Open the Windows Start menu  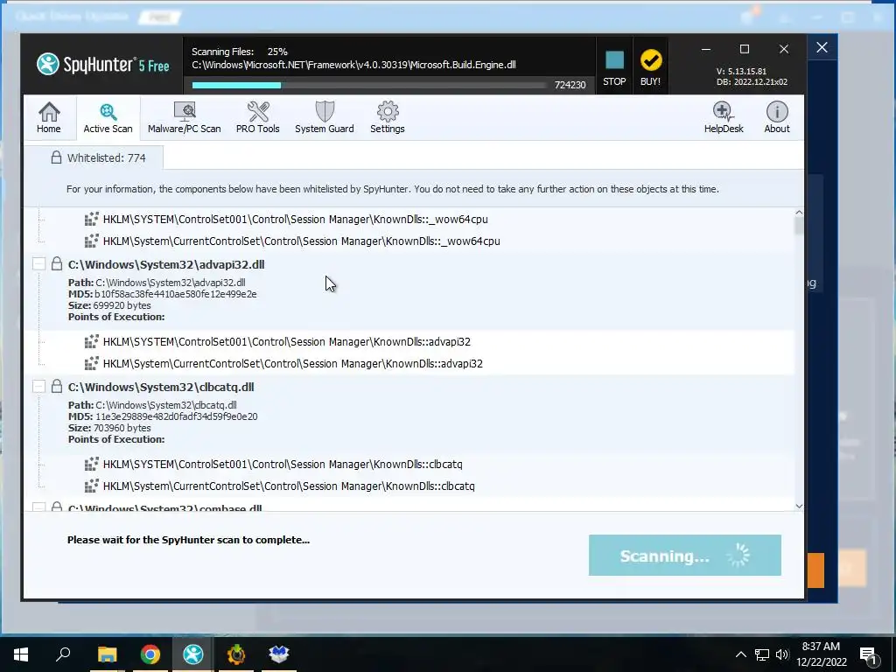[x=21, y=654]
